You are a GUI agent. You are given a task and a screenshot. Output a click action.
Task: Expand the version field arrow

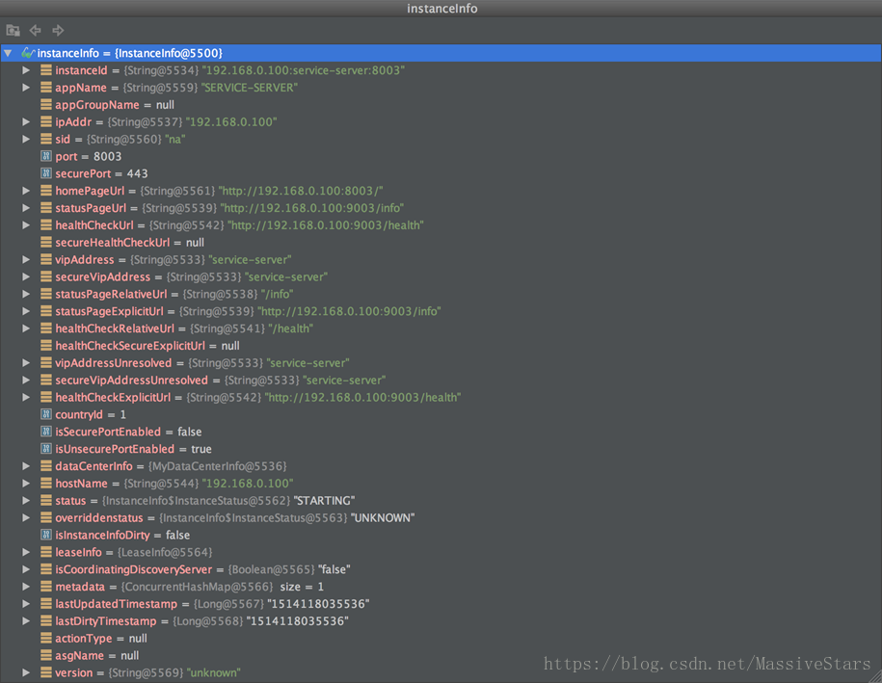point(26,672)
